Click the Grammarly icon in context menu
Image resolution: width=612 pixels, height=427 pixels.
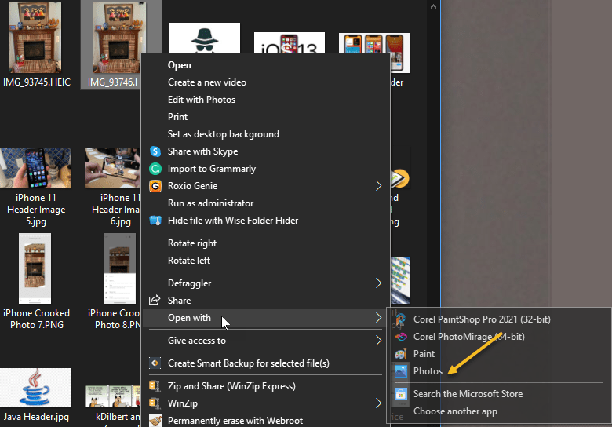coord(155,169)
